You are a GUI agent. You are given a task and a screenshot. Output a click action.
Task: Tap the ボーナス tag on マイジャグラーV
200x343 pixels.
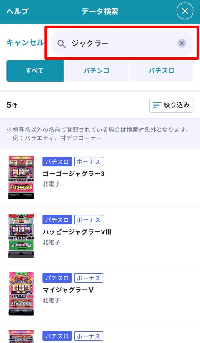click(x=89, y=278)
